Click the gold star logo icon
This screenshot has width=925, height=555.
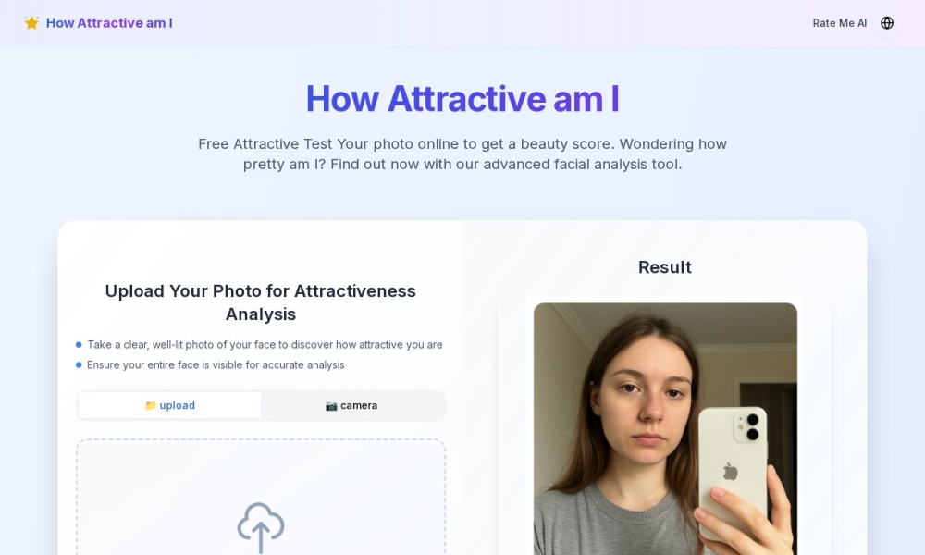31,23
